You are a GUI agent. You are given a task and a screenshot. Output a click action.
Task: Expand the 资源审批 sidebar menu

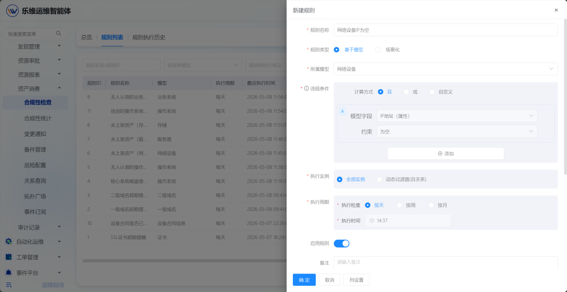click(59, 60)
